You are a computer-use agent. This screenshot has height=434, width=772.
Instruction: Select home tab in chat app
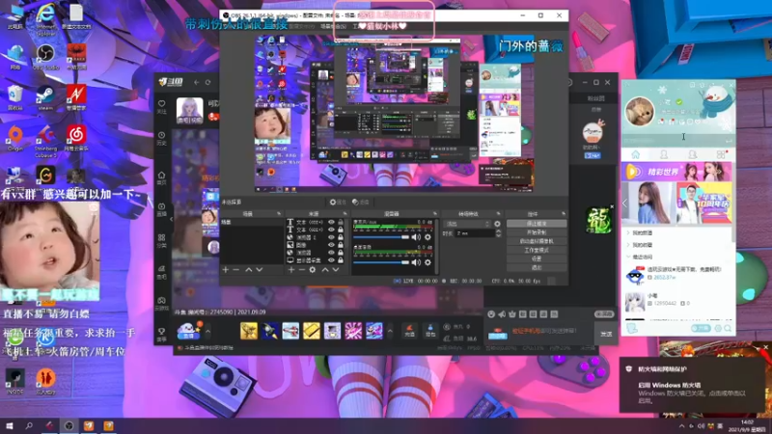(636, 154)
